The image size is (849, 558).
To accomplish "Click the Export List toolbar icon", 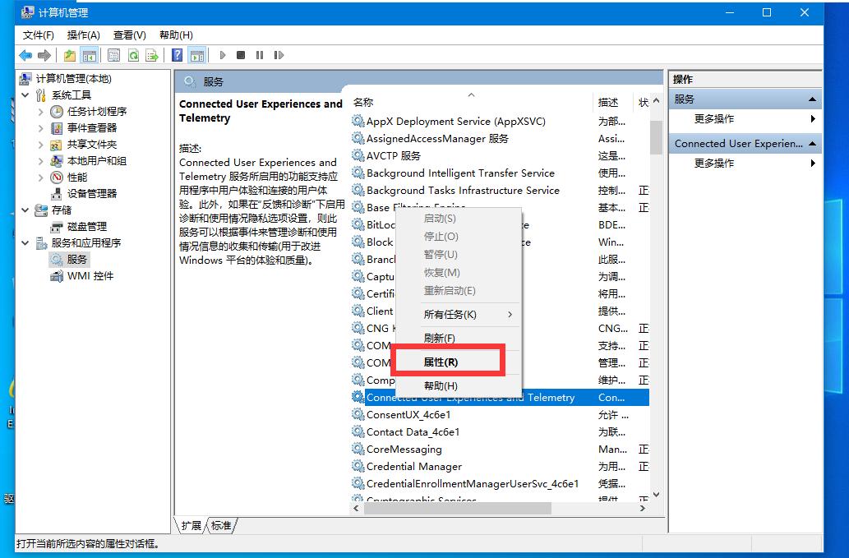I will [152, 55].
